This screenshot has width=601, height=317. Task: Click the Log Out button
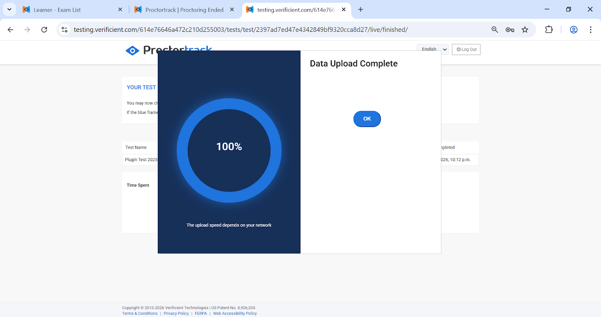(x=466, y=49)
